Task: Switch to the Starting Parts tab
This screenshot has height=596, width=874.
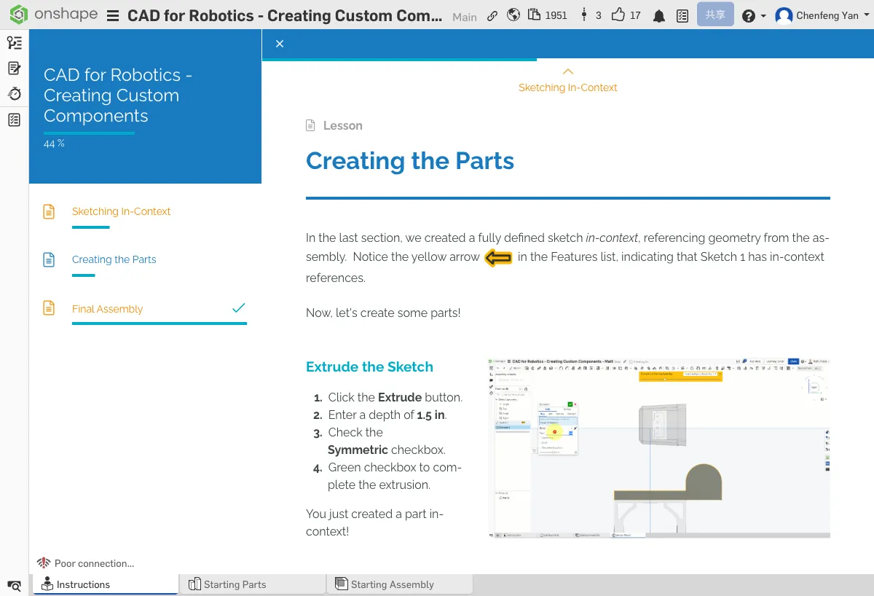Action: point(235,584)
